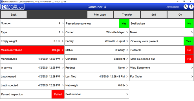Click the Notes label
This screenshot has height=101, width=194.
[x=133, y=32]
